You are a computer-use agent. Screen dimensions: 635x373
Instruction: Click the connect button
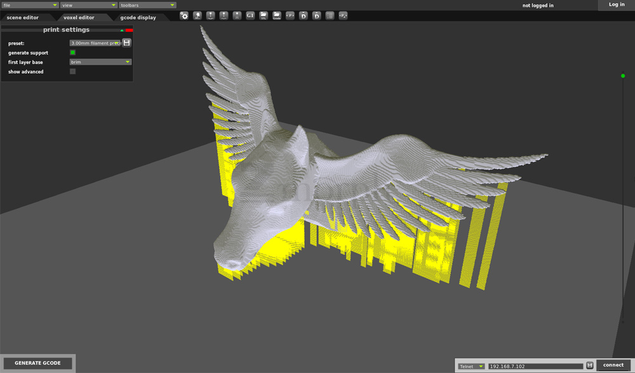pos(613,365)
